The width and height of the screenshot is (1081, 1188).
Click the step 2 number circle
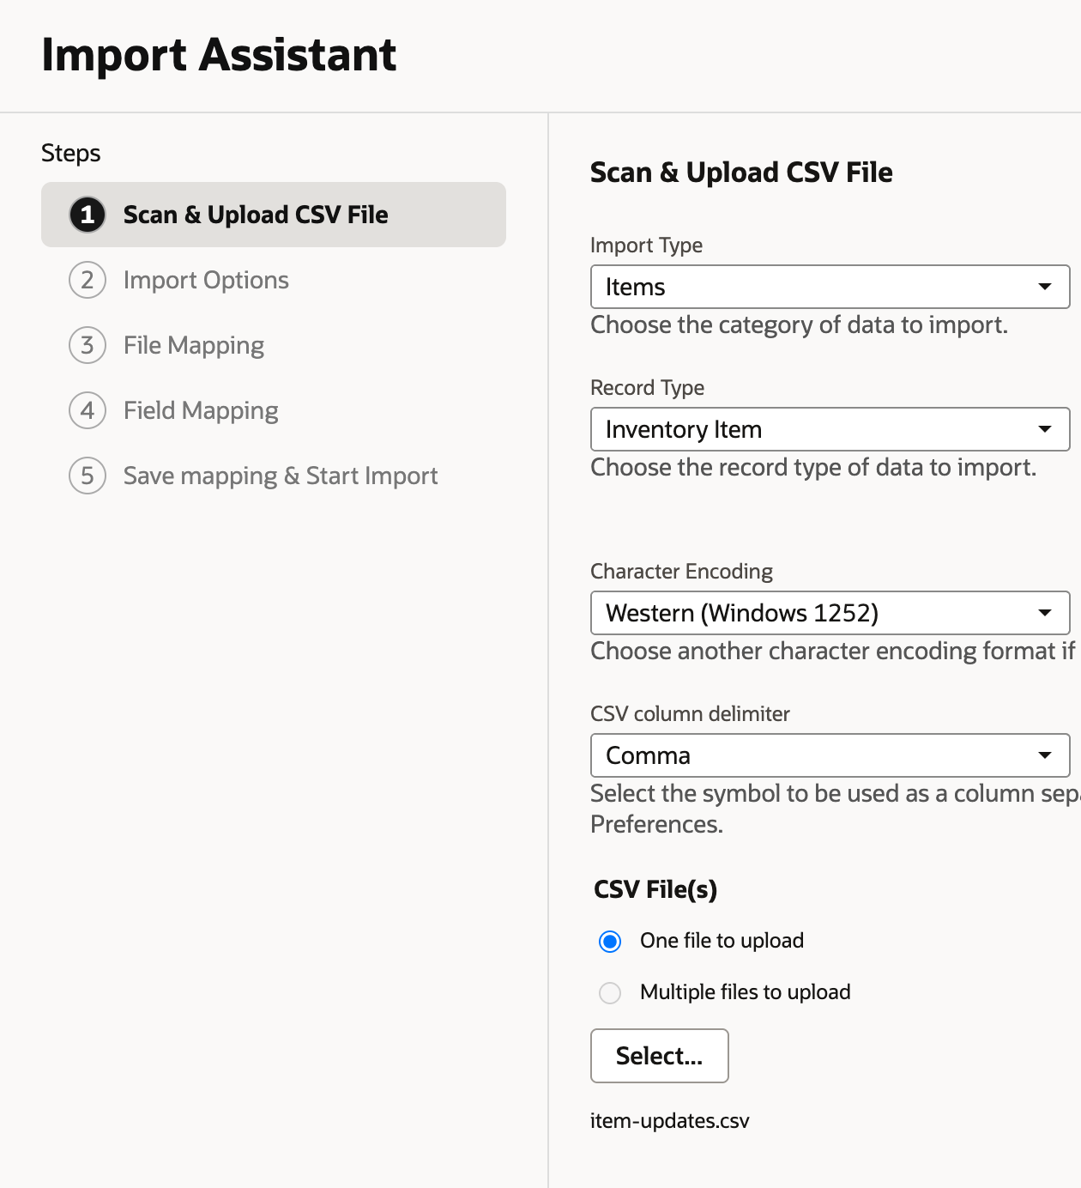click(88, 280)
